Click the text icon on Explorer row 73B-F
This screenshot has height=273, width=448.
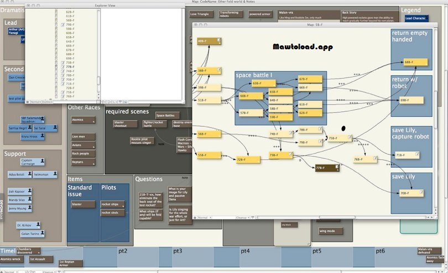pyautogui.click(x=63, y=63)
